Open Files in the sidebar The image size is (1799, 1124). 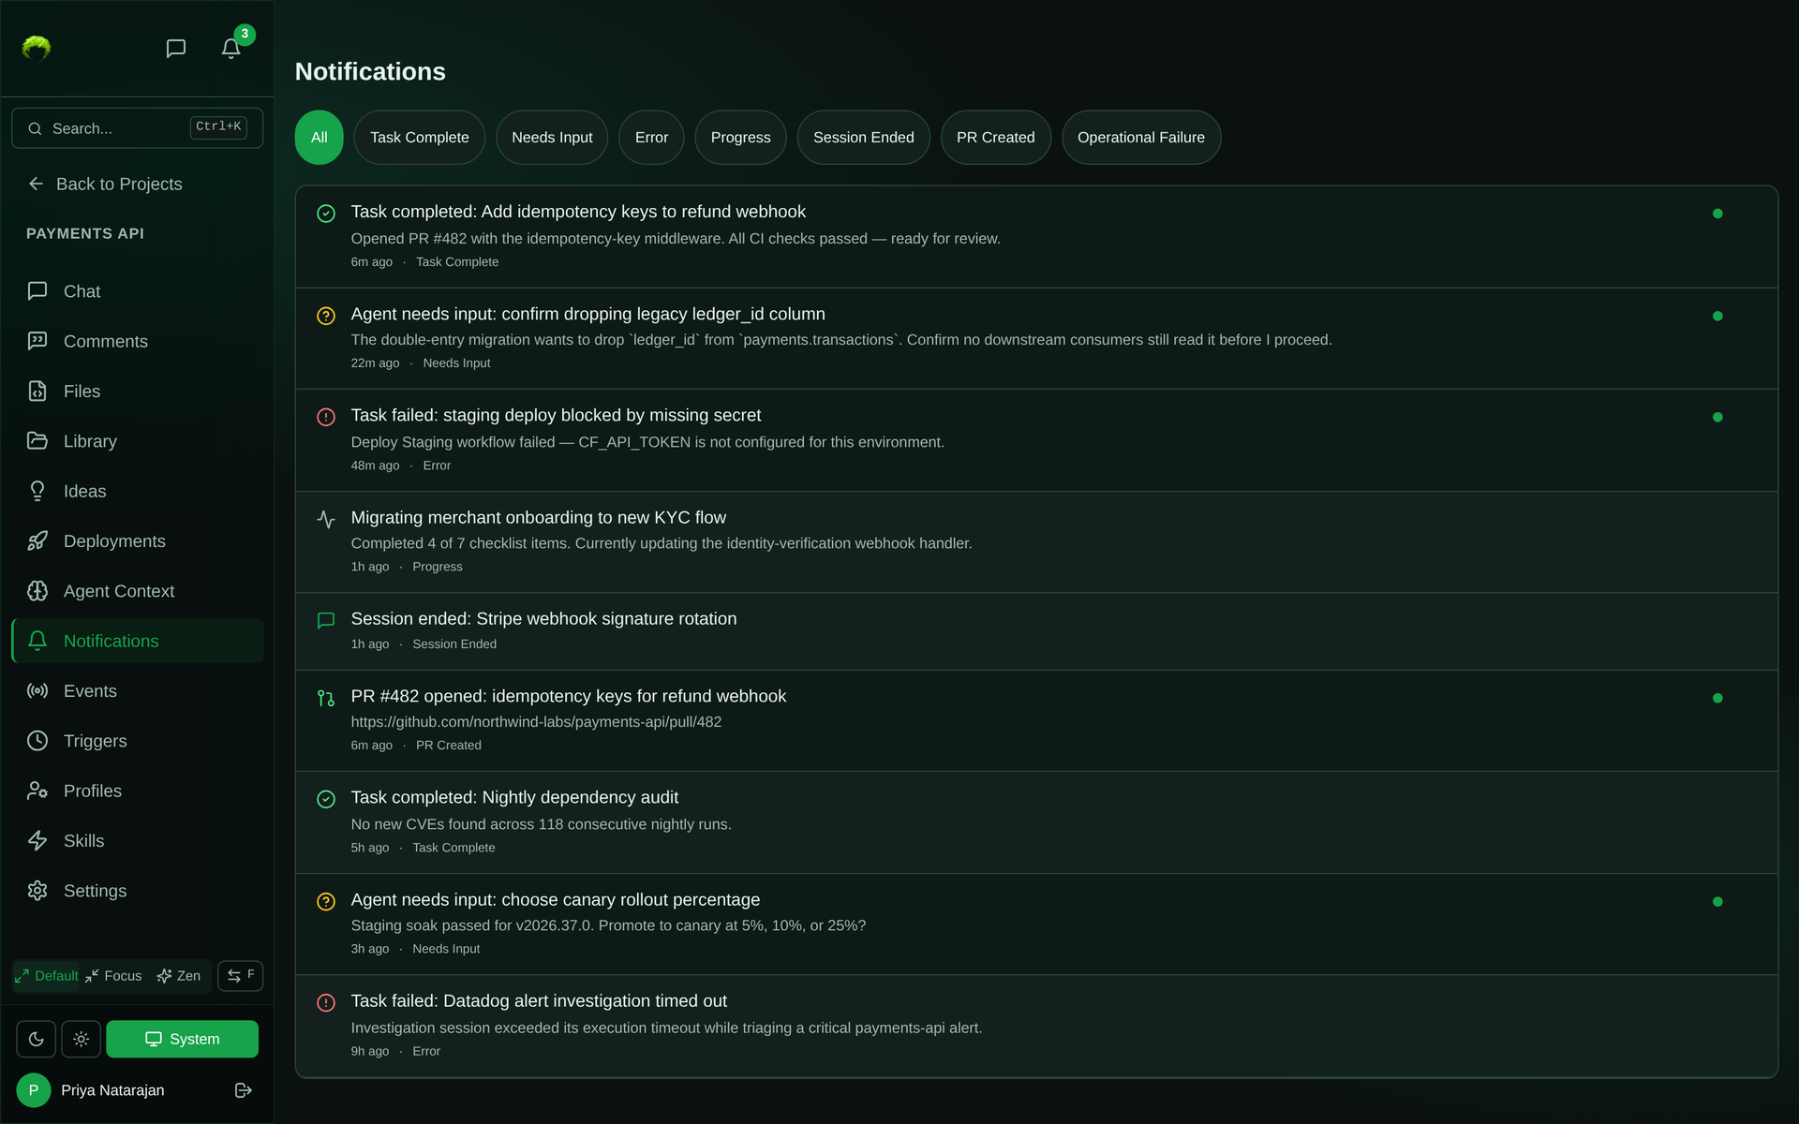point(137,392)
